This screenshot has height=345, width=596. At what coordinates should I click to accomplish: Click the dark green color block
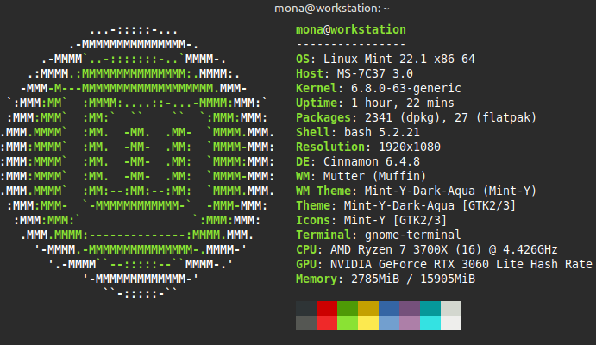348,309
